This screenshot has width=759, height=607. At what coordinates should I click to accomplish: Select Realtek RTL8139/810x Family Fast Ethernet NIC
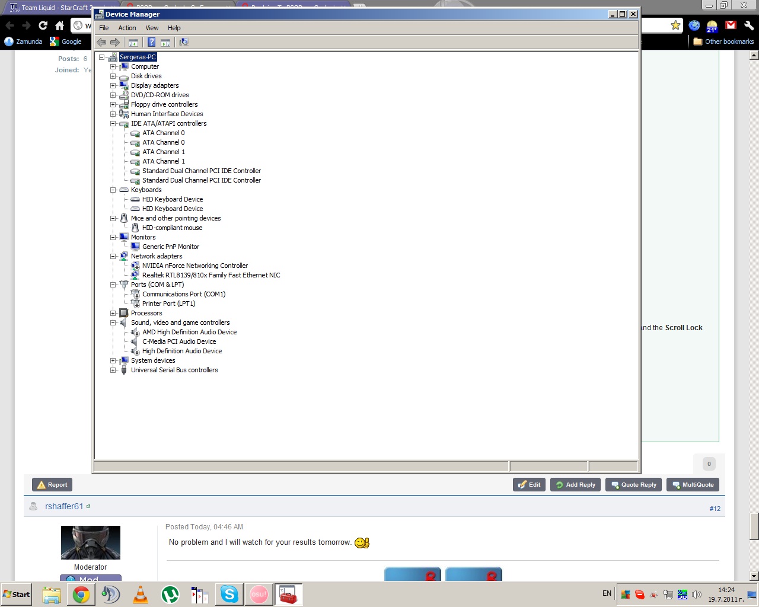(x=211, y=275)
